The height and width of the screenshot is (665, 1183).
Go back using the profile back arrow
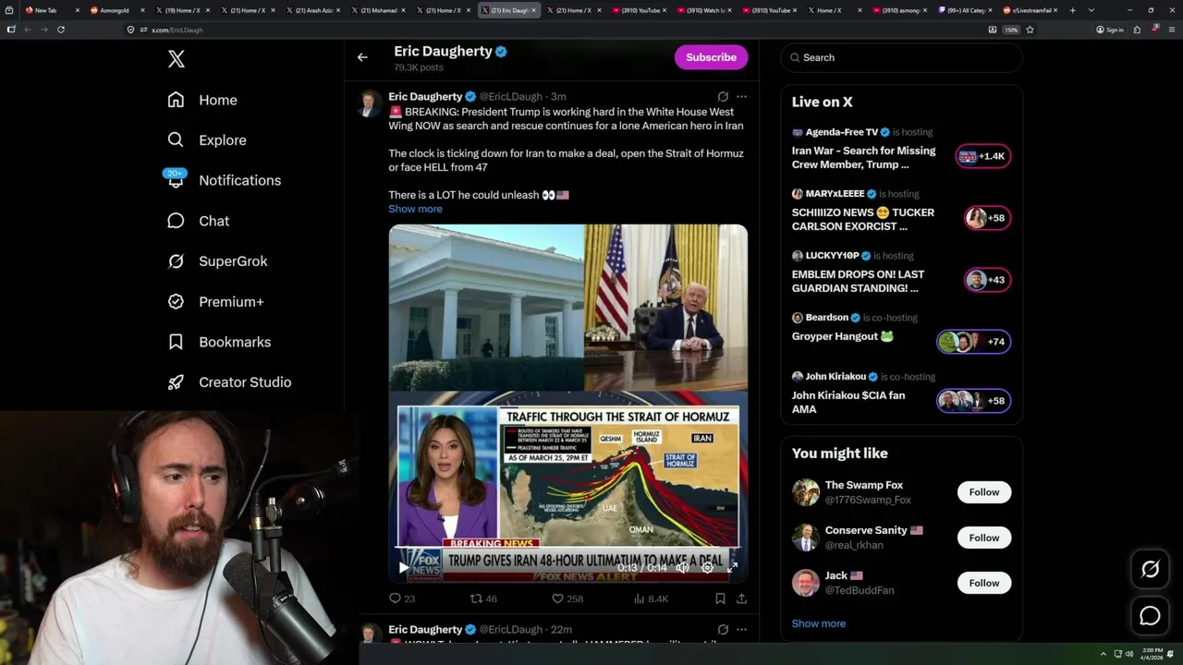(x=362, y=57)
